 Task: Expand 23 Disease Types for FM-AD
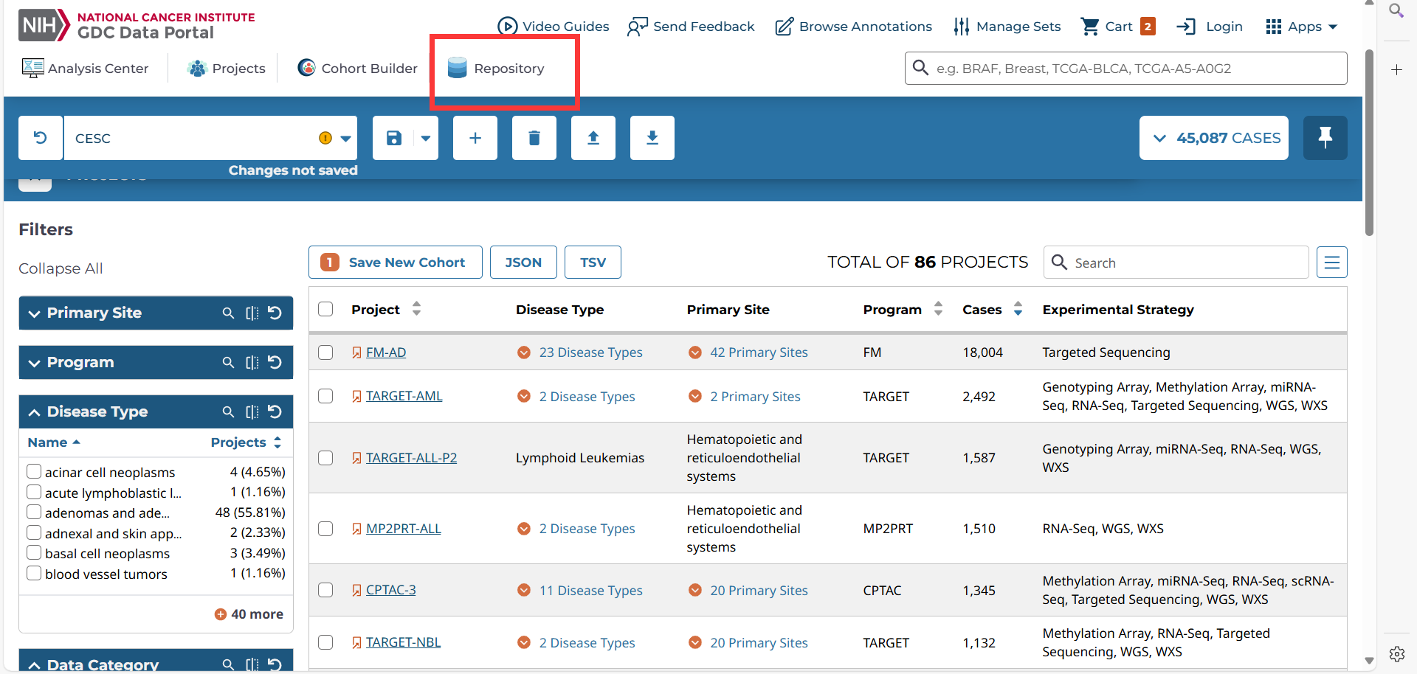click(x=580, y=352)
